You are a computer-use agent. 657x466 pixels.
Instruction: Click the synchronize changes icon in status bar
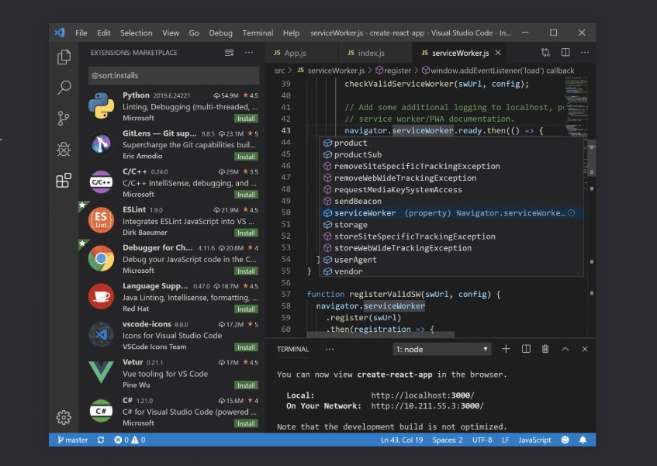[x=101, y=440]
